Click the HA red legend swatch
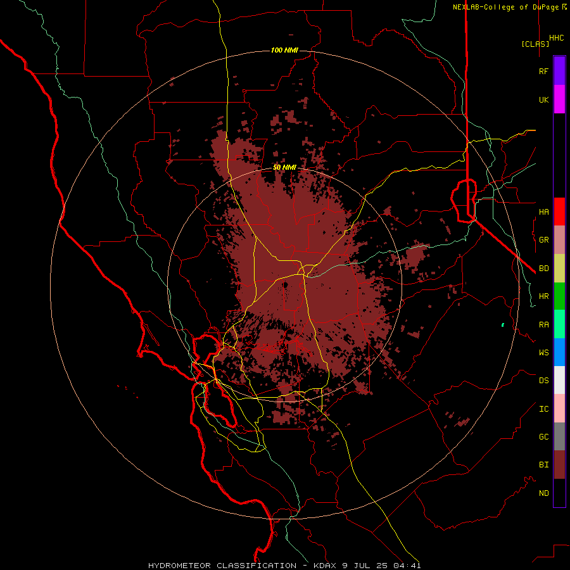This screenshot has width=570, height=570. [559, 212]
